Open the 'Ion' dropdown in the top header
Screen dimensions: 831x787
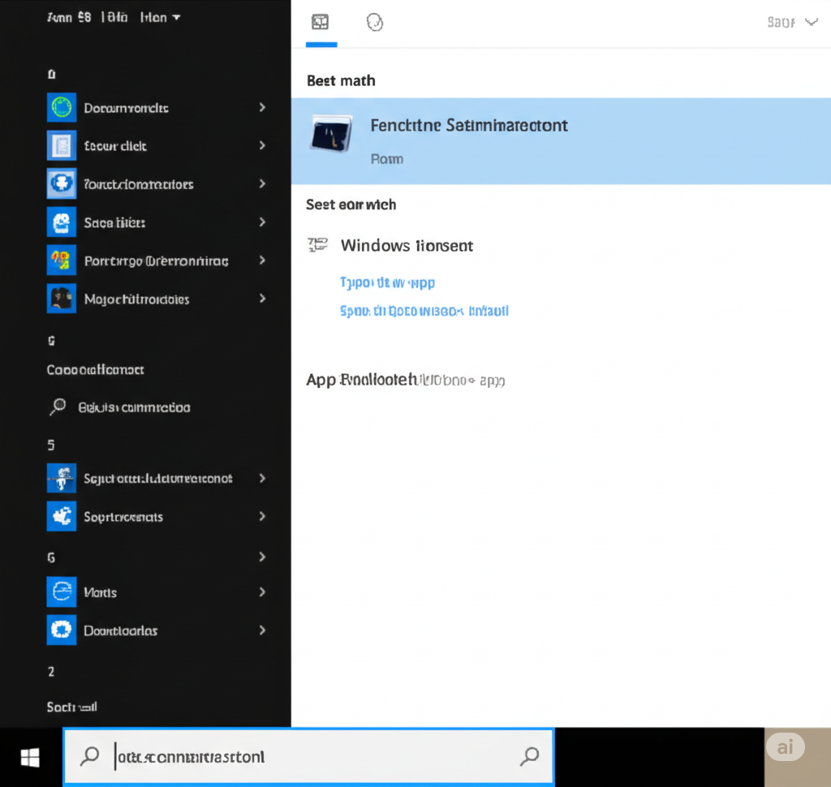[x=160, y=18]
